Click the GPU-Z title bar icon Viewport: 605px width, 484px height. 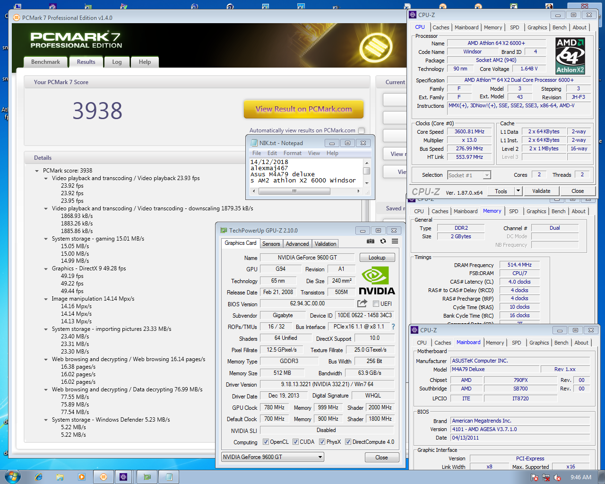tap(224, 230)
